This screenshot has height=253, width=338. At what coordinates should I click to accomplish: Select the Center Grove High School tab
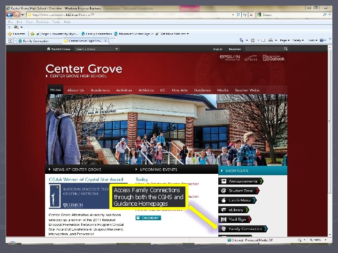tap(85, 41)
